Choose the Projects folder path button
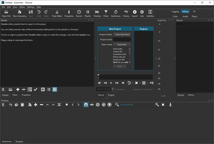214x144 pixels. tap(122, 34)
